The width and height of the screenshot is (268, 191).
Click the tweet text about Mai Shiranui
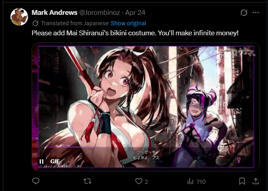click(x=135, y=33)
